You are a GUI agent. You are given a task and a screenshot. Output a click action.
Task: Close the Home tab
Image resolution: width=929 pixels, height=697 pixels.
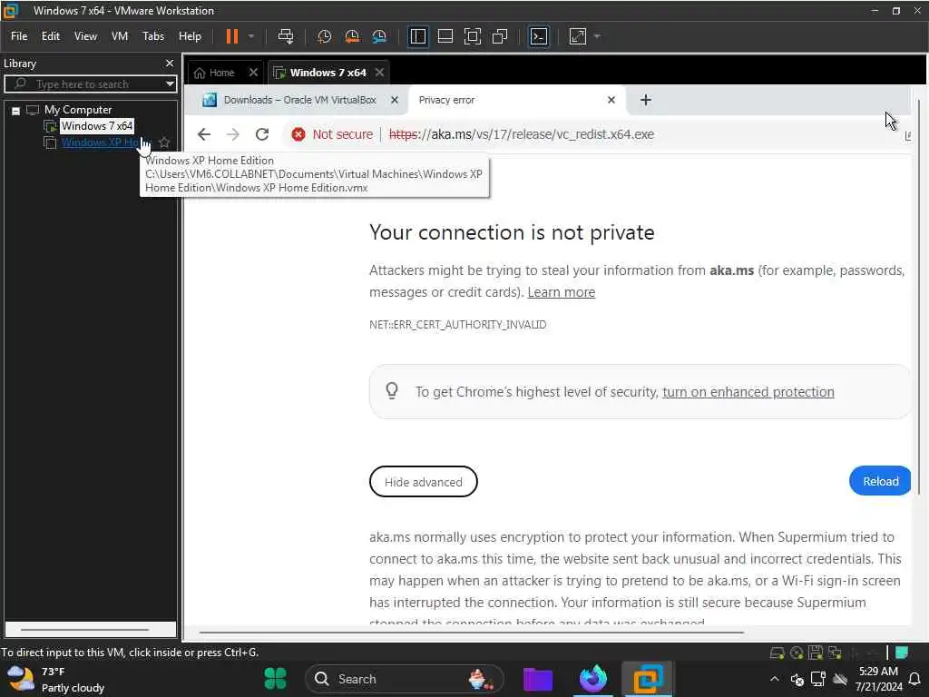pos(253,73)
